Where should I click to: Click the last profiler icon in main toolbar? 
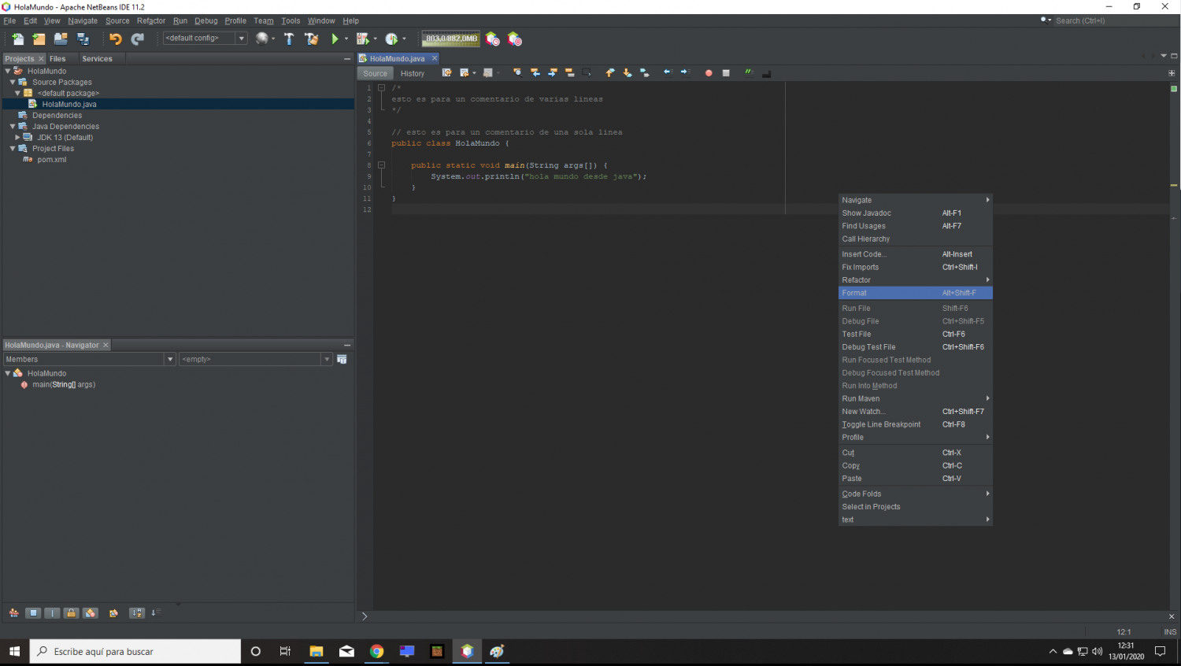coord(514,39)
